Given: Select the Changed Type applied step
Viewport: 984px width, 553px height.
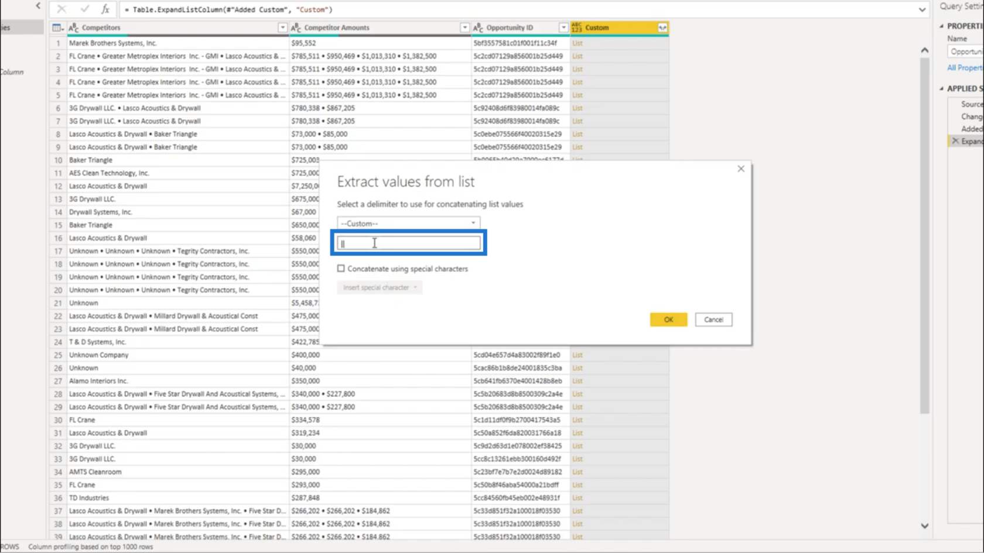Looking at the screenshot, I should tap(971, 116).
